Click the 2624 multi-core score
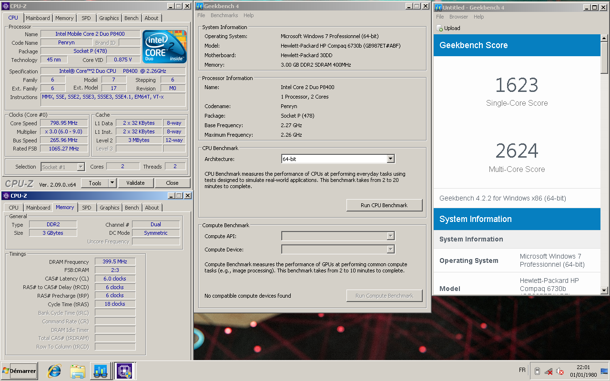Viewport: 610px width, 381px height. 517,151
